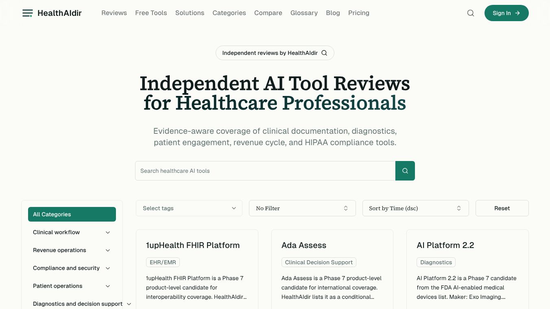Expand the Clinical workflow category chevron
Image resolution: width=550 pixels, height=309 pixels.
click(108, 233)
